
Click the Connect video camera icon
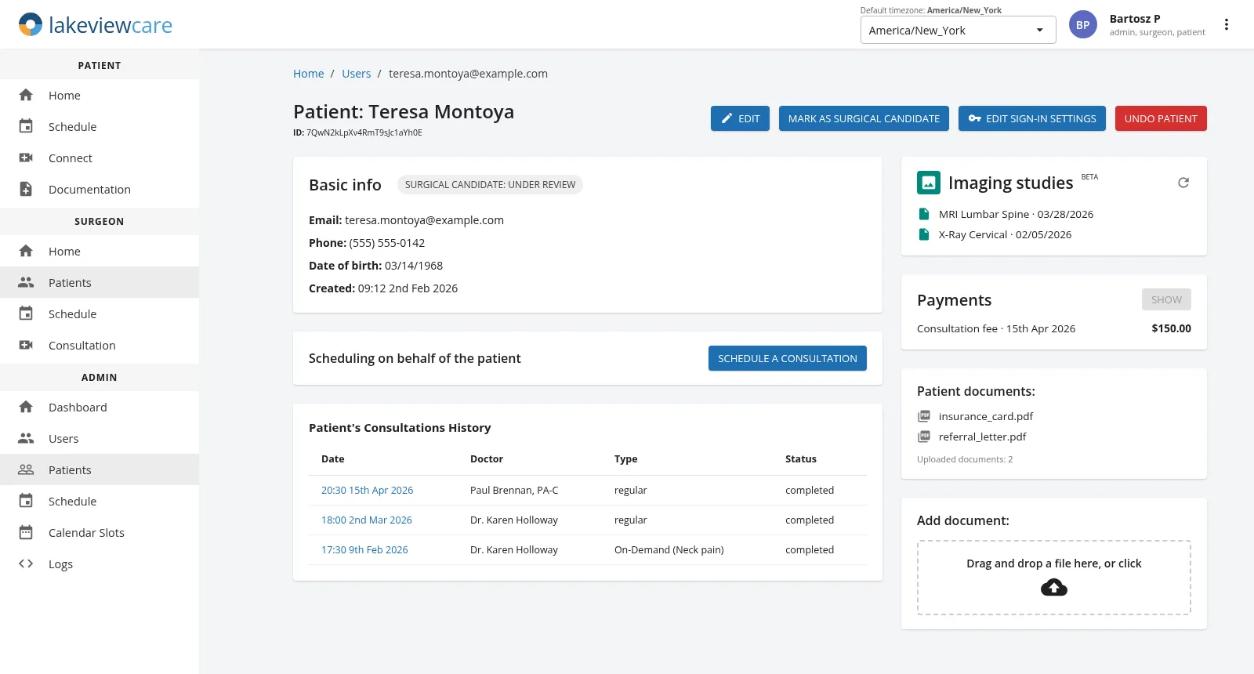[26, 158]
